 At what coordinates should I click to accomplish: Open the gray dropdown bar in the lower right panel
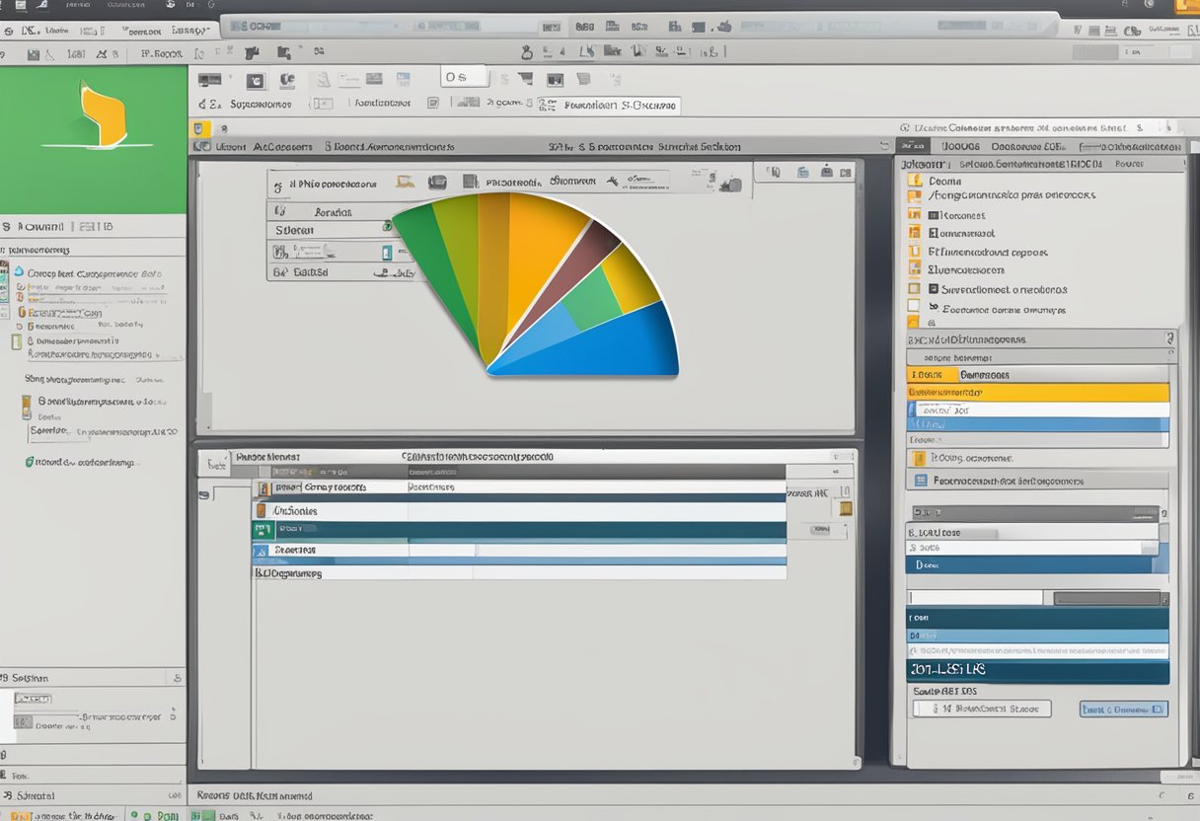[1035, 513]
